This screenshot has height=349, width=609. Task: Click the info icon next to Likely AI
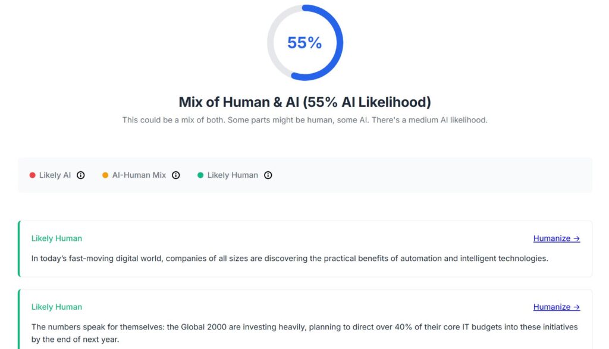(x=80, y=175)
